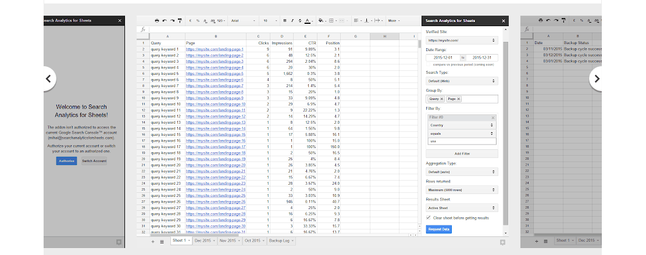Toggle 'Clear sheet before getting results' checkbox
The height and width of the screenshot is (255, 646).
tap(429, 218)
